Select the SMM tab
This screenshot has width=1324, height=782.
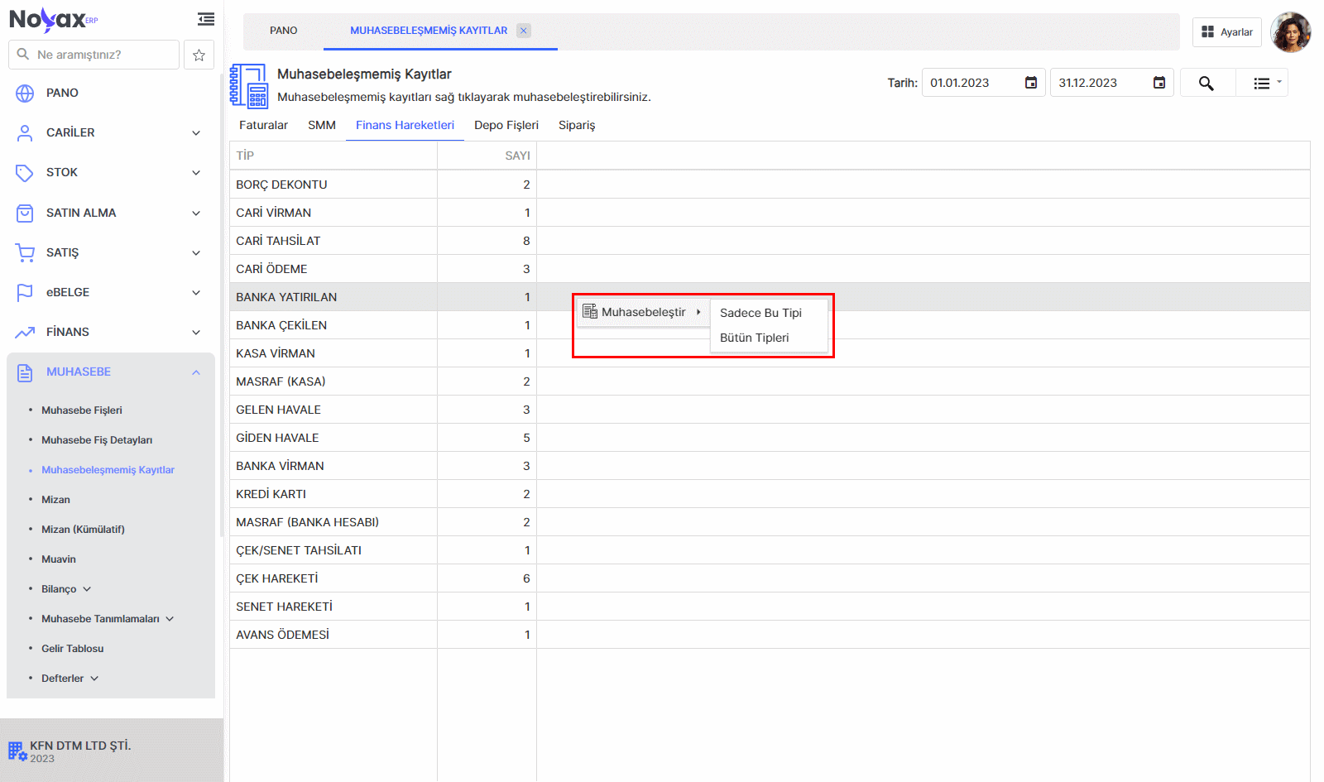point(322,125)
